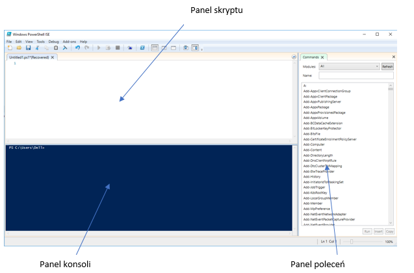
Task: Click the zoom slider in status bar
Action: point(362,242)
